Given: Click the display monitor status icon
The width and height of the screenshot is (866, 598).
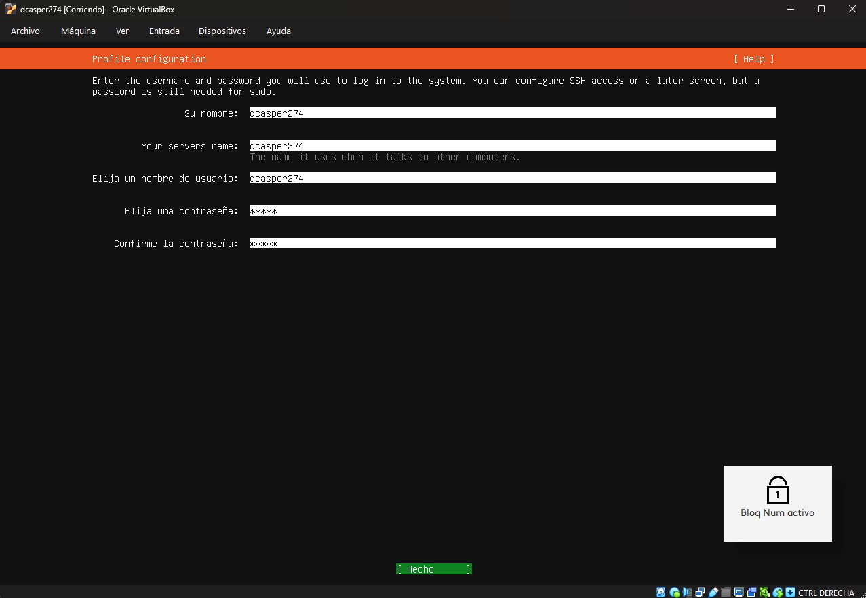Looking at the screenshot, I should (739, 592).
